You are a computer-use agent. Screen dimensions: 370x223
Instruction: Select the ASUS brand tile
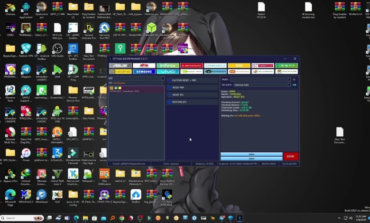(x=120, y=65)
